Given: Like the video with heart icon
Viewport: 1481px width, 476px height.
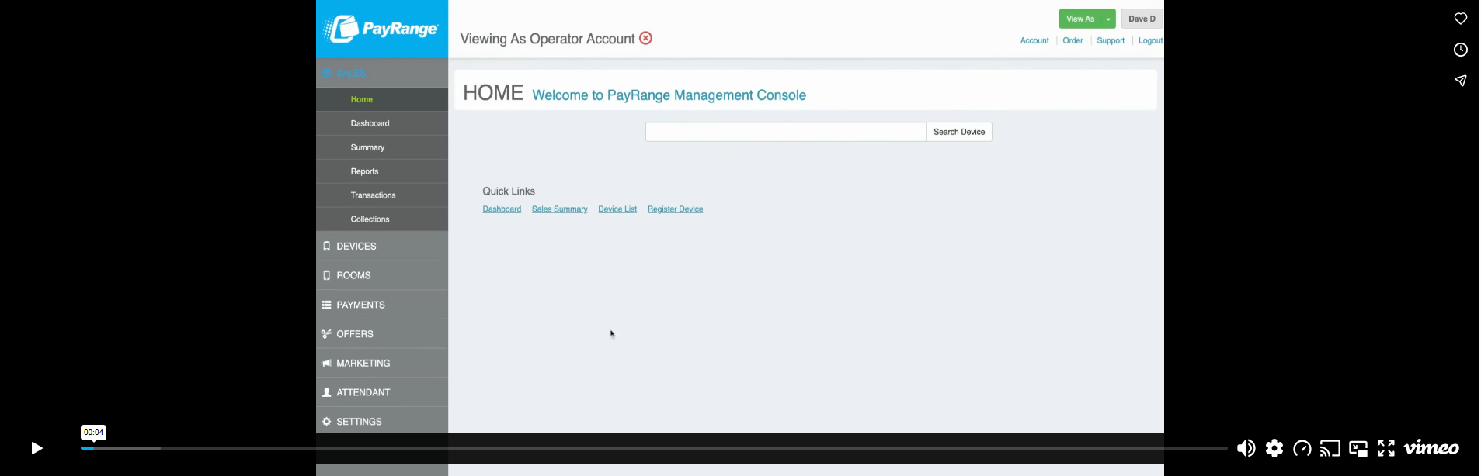Looking at the screenshot, I should (x=1461, y=19).
